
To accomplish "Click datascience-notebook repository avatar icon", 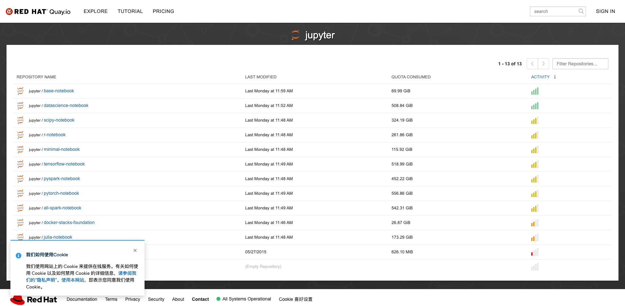I will 21,106.
